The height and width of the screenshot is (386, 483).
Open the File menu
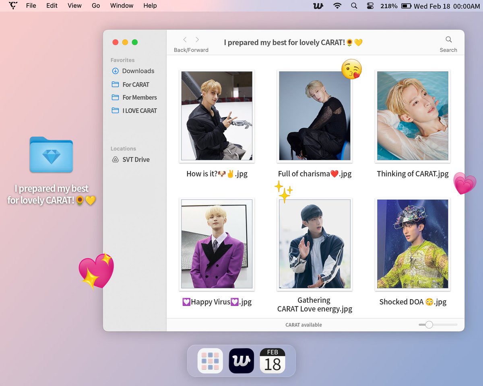point(31,6)
